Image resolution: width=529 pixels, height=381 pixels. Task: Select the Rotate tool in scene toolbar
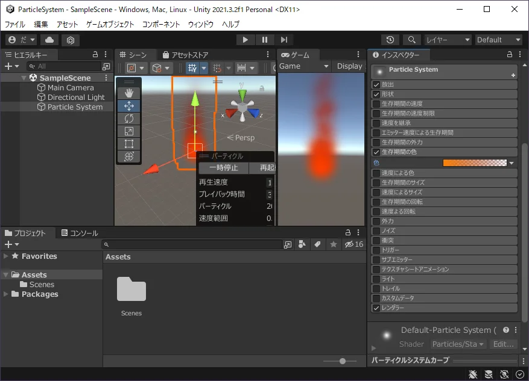pyautogui.click(x=129, y=119)
